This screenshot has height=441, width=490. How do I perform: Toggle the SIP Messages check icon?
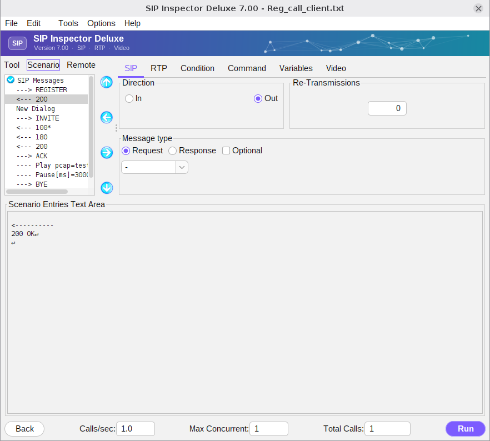click(11, 80)
